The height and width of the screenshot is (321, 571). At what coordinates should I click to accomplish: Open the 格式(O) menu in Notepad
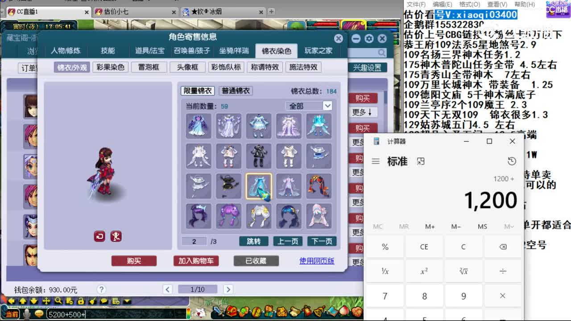coord(469,4)
